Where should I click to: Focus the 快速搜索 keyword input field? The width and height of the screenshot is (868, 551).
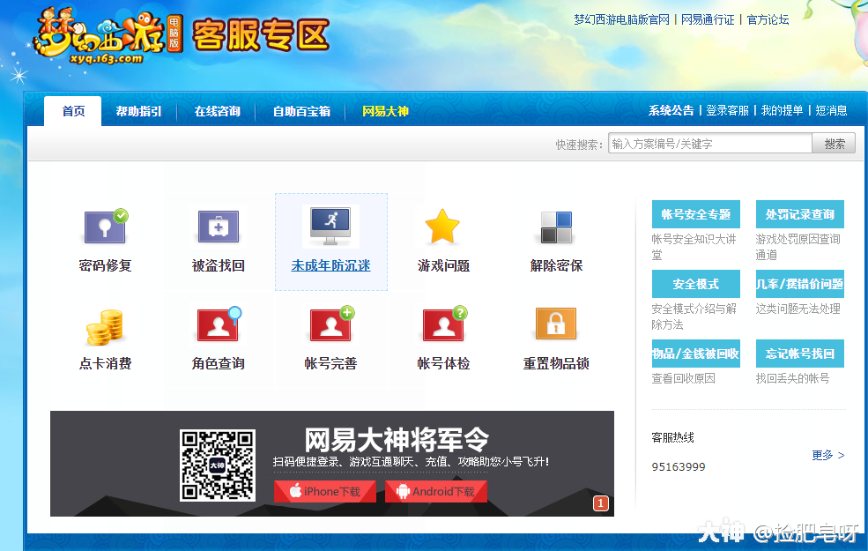click(709, 144)
